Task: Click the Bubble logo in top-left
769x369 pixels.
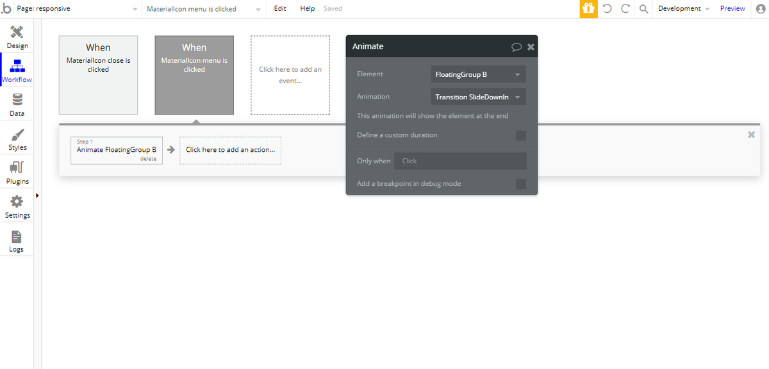Action: tap(7, 8)
